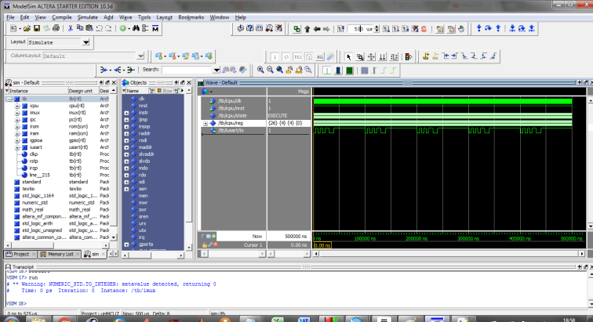Select the iusart instance in tree

tap(36, 149)
